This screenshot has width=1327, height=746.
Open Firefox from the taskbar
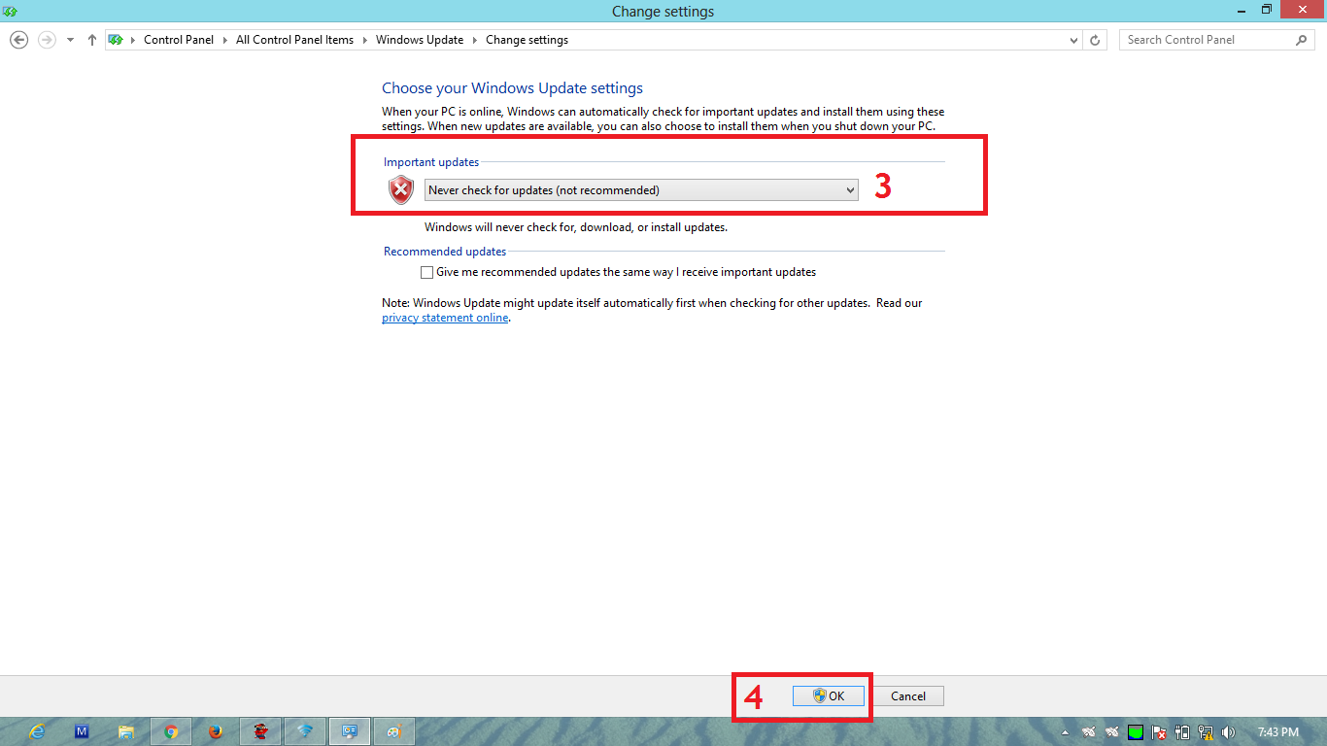pyautogui.click(x=216, y=731)
